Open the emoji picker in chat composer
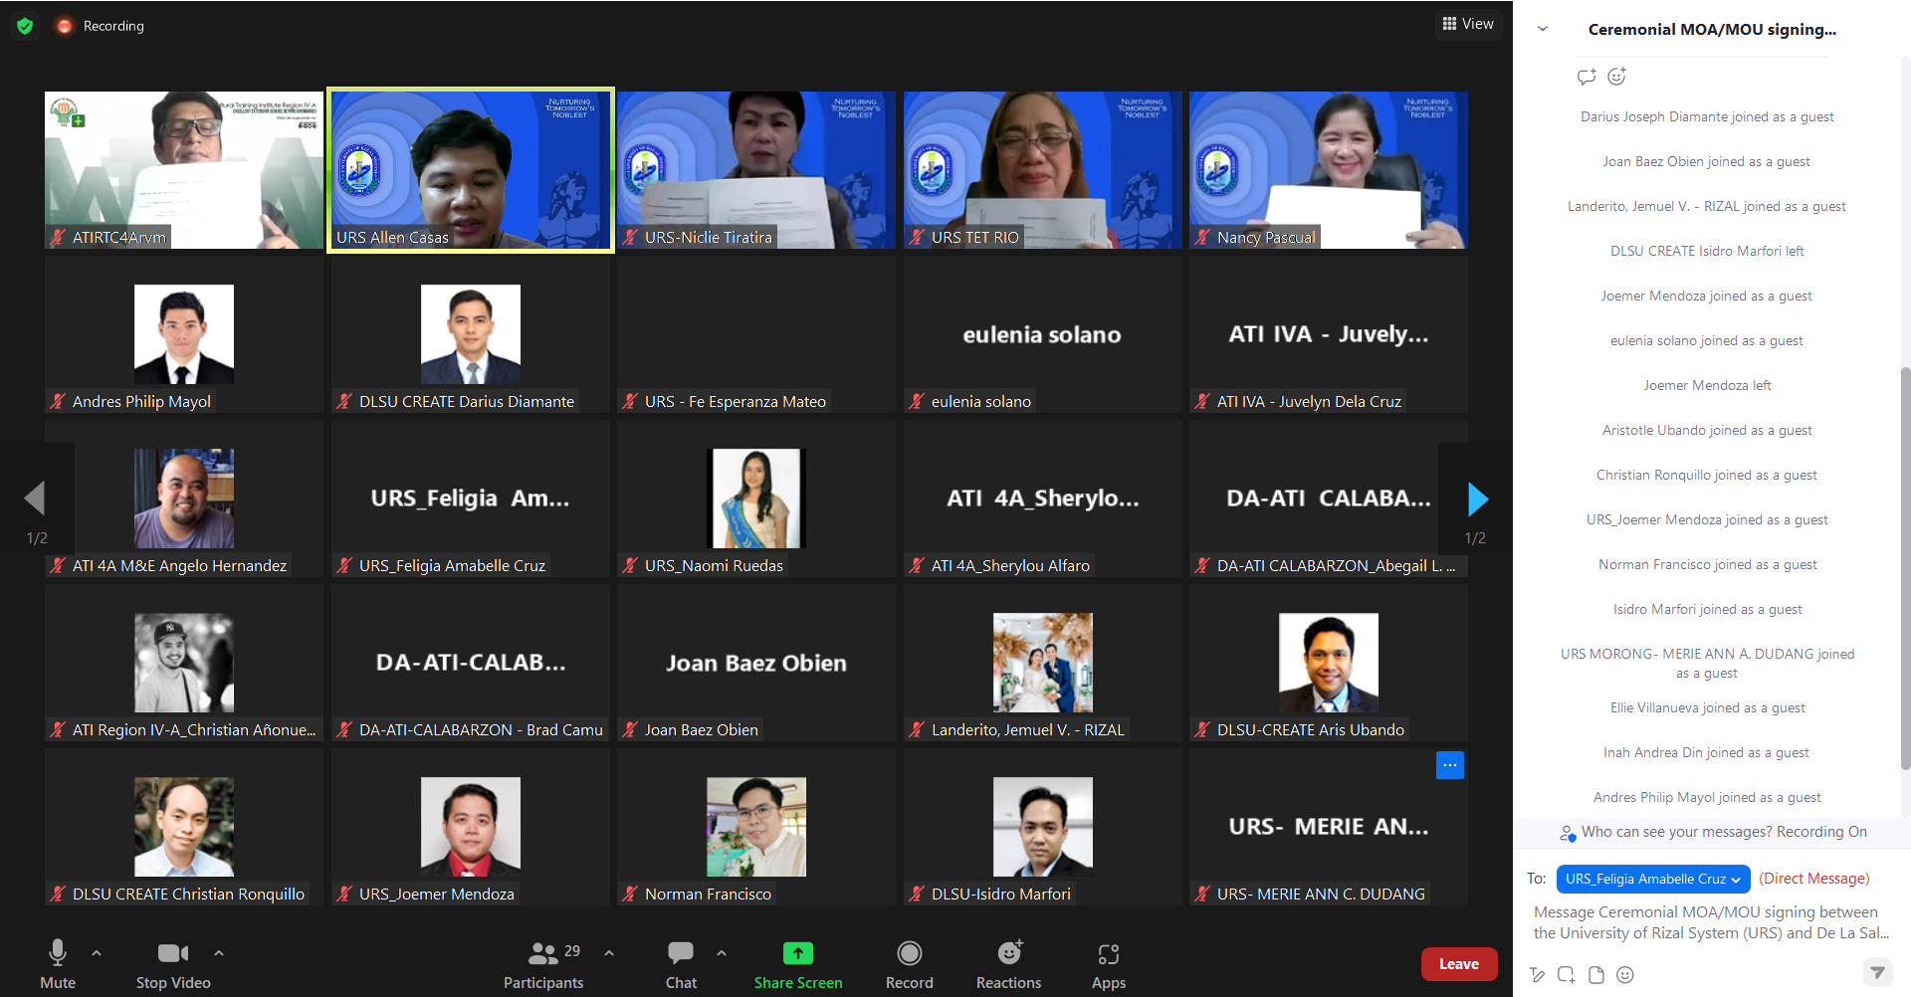This screenshot has width=1911, height=997. pyautogui.click(x=1625, y=975)
